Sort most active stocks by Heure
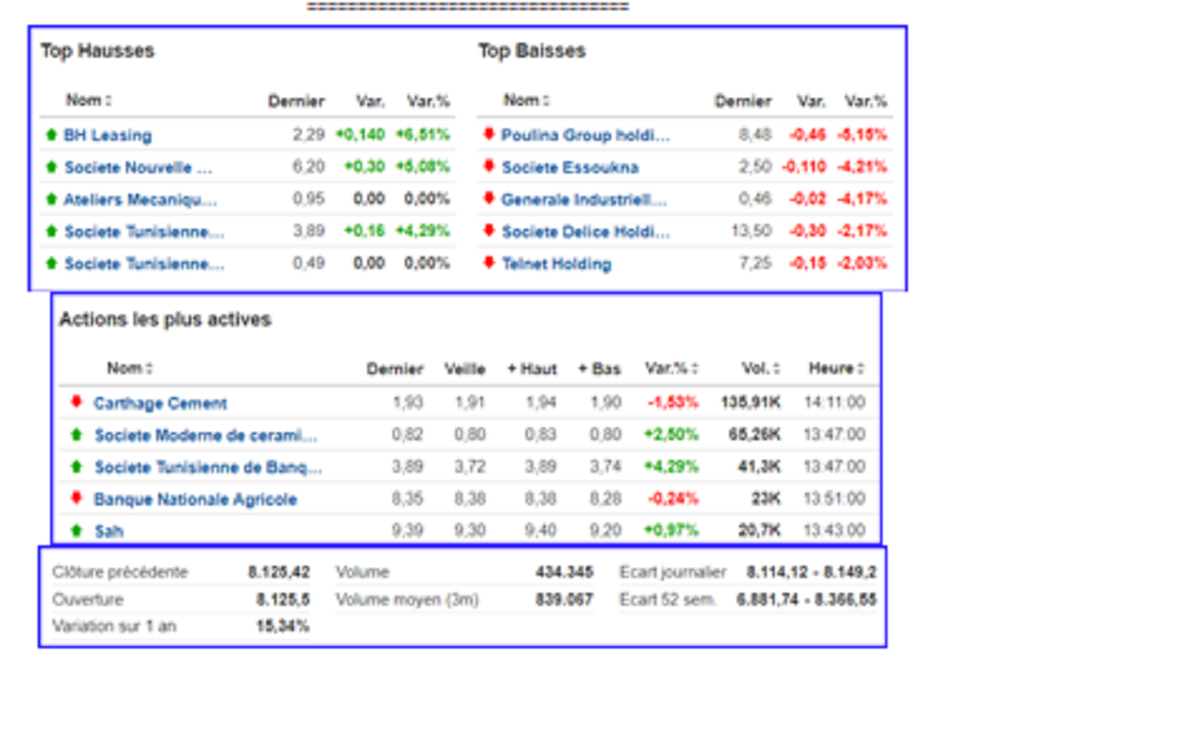Screen dimensions: 1187x754 pyautogui.click(x=836, y=368)
